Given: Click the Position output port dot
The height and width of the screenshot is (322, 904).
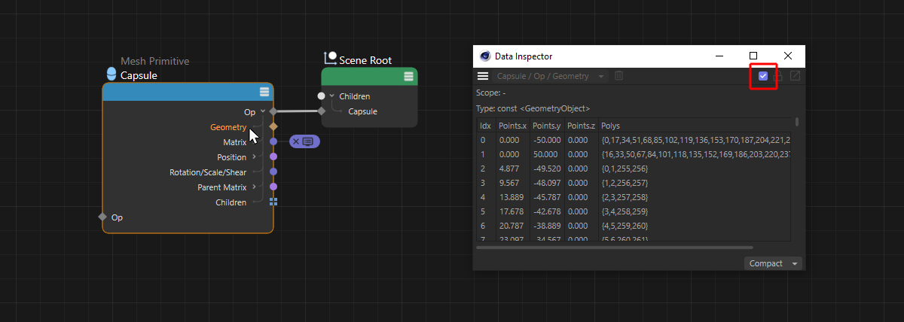Looking at the screenshot, I should 273,156.
